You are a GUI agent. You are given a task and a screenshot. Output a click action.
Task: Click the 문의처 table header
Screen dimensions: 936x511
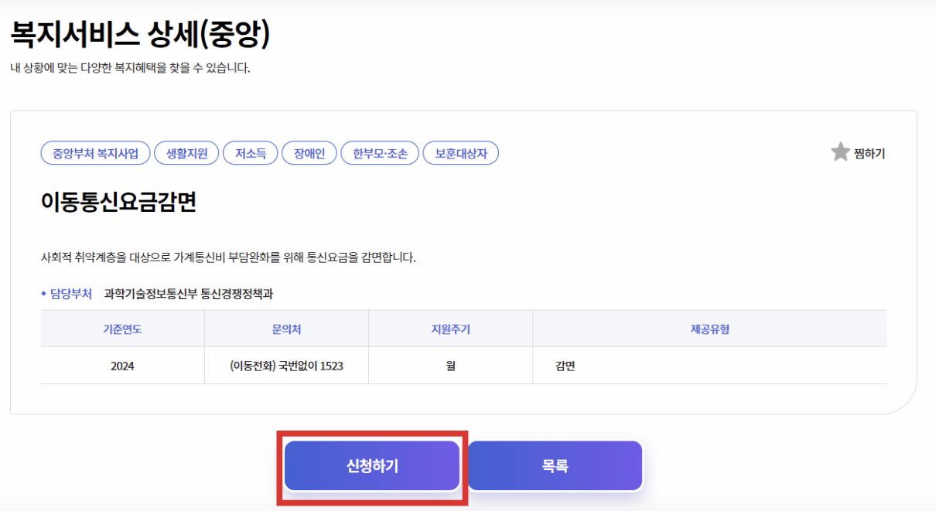click(x=285, y=328)
